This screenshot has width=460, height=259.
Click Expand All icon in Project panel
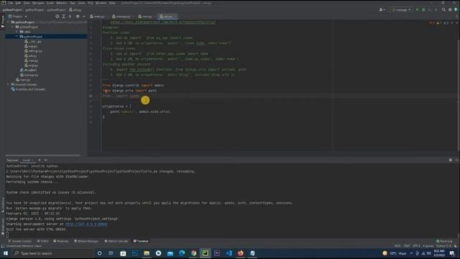coord(64,17)
